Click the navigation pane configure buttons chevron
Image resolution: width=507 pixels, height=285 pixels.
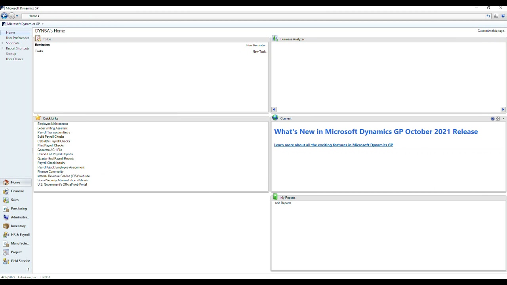click(x=29, y=270)
